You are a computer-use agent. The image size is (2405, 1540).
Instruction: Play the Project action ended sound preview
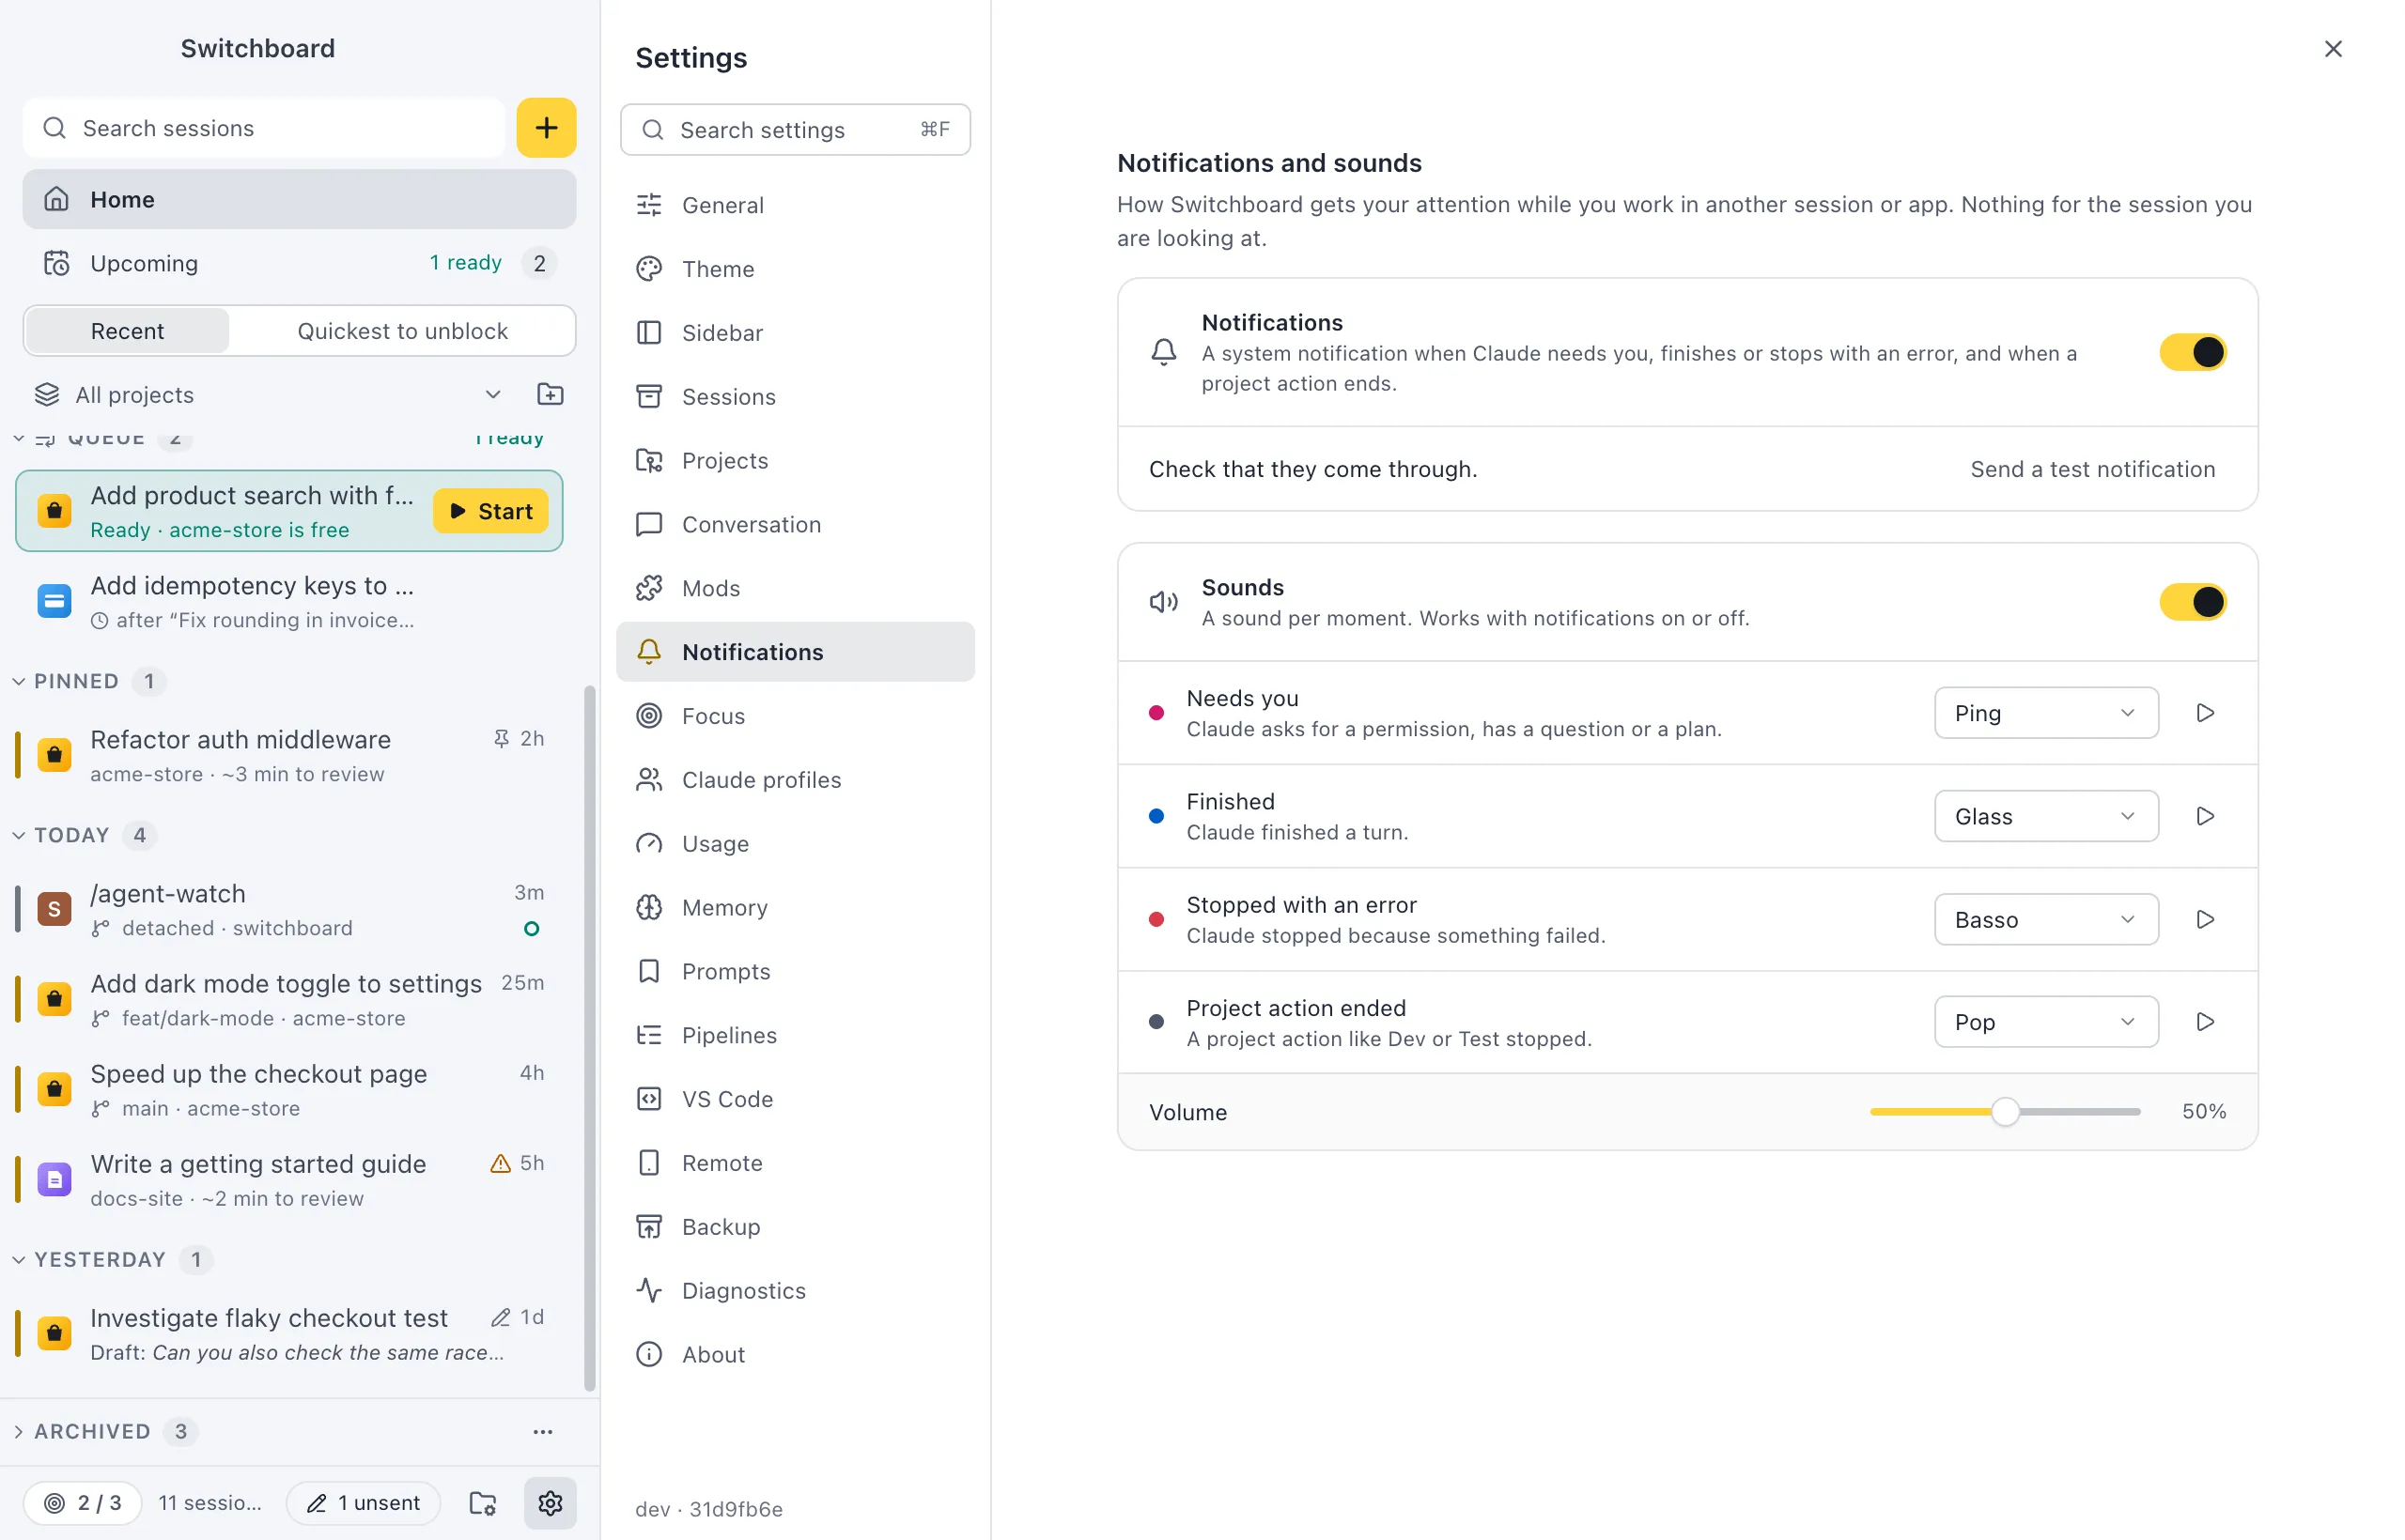pos(2205,1021)
